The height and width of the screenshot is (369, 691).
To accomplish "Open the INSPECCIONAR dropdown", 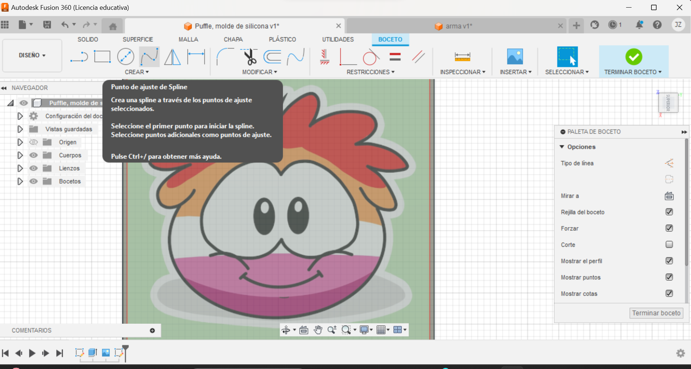I will point(463,72).
